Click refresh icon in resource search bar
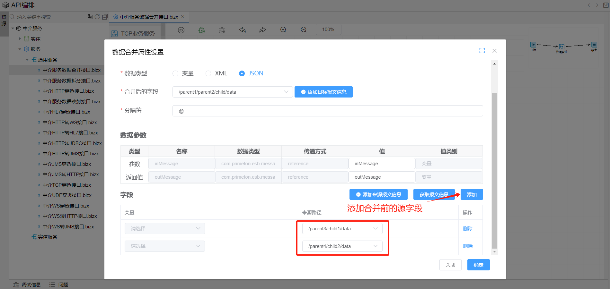 pos(97,17)
